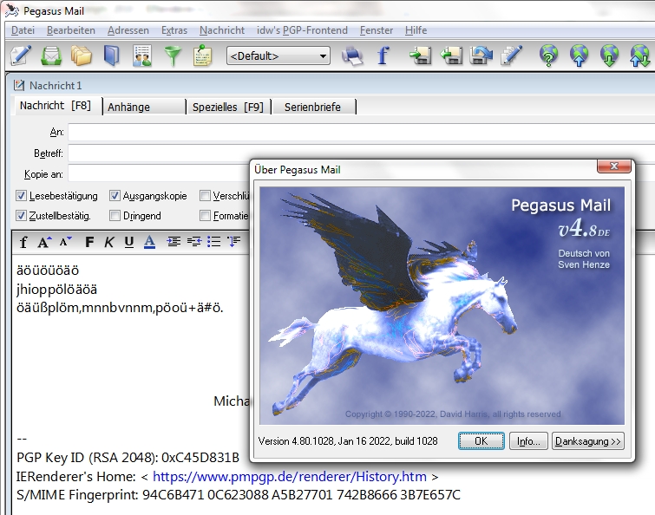Apply italic with the K button
This screenshot has width=655, height=515.
pos(108,242)
